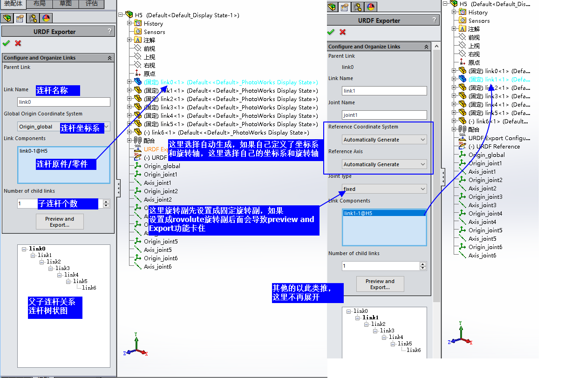This screenshot has width=571, height=378.
Task: Click highlighted blue link1 part icon in right tree
Action: click(x=462, y=79)
